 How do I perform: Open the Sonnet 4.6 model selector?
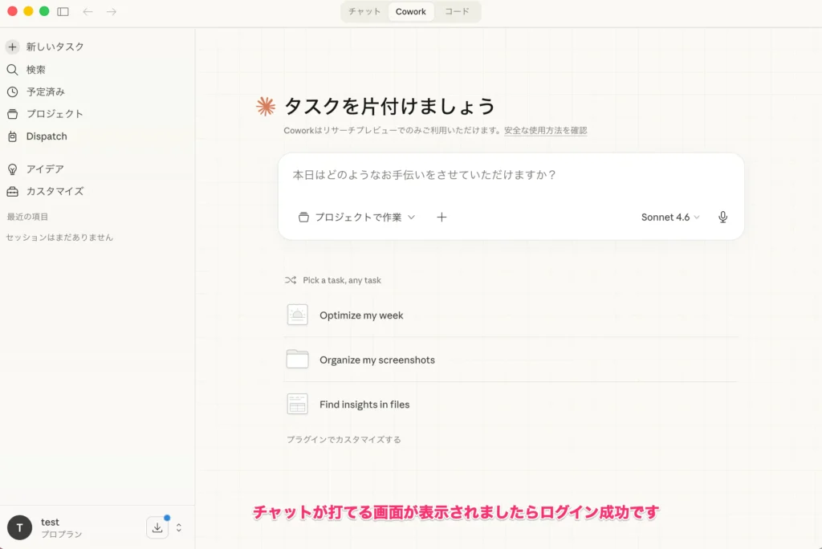click(670, 217)
